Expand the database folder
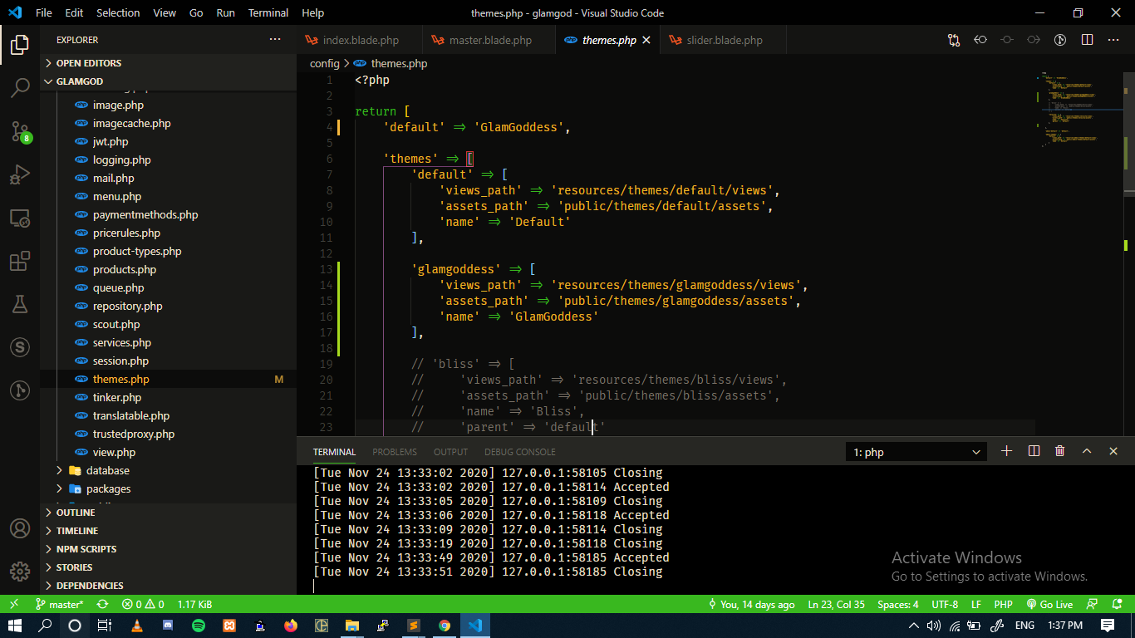The image size is (1135, 638). click(x=168, y=470)
